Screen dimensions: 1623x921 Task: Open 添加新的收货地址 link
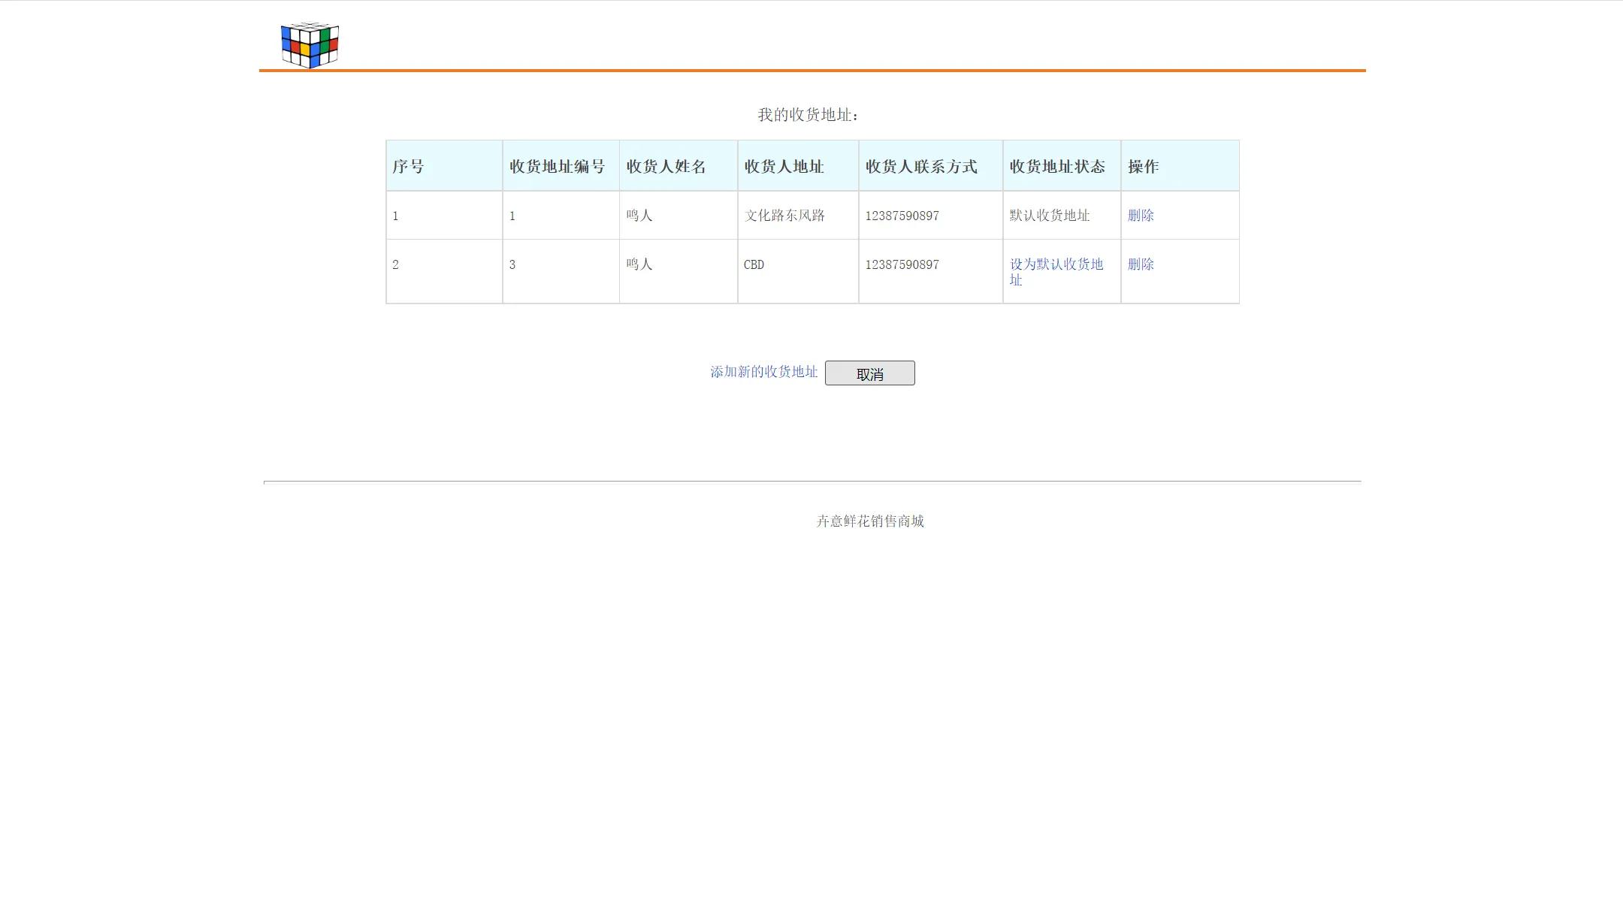pos(763,372)
